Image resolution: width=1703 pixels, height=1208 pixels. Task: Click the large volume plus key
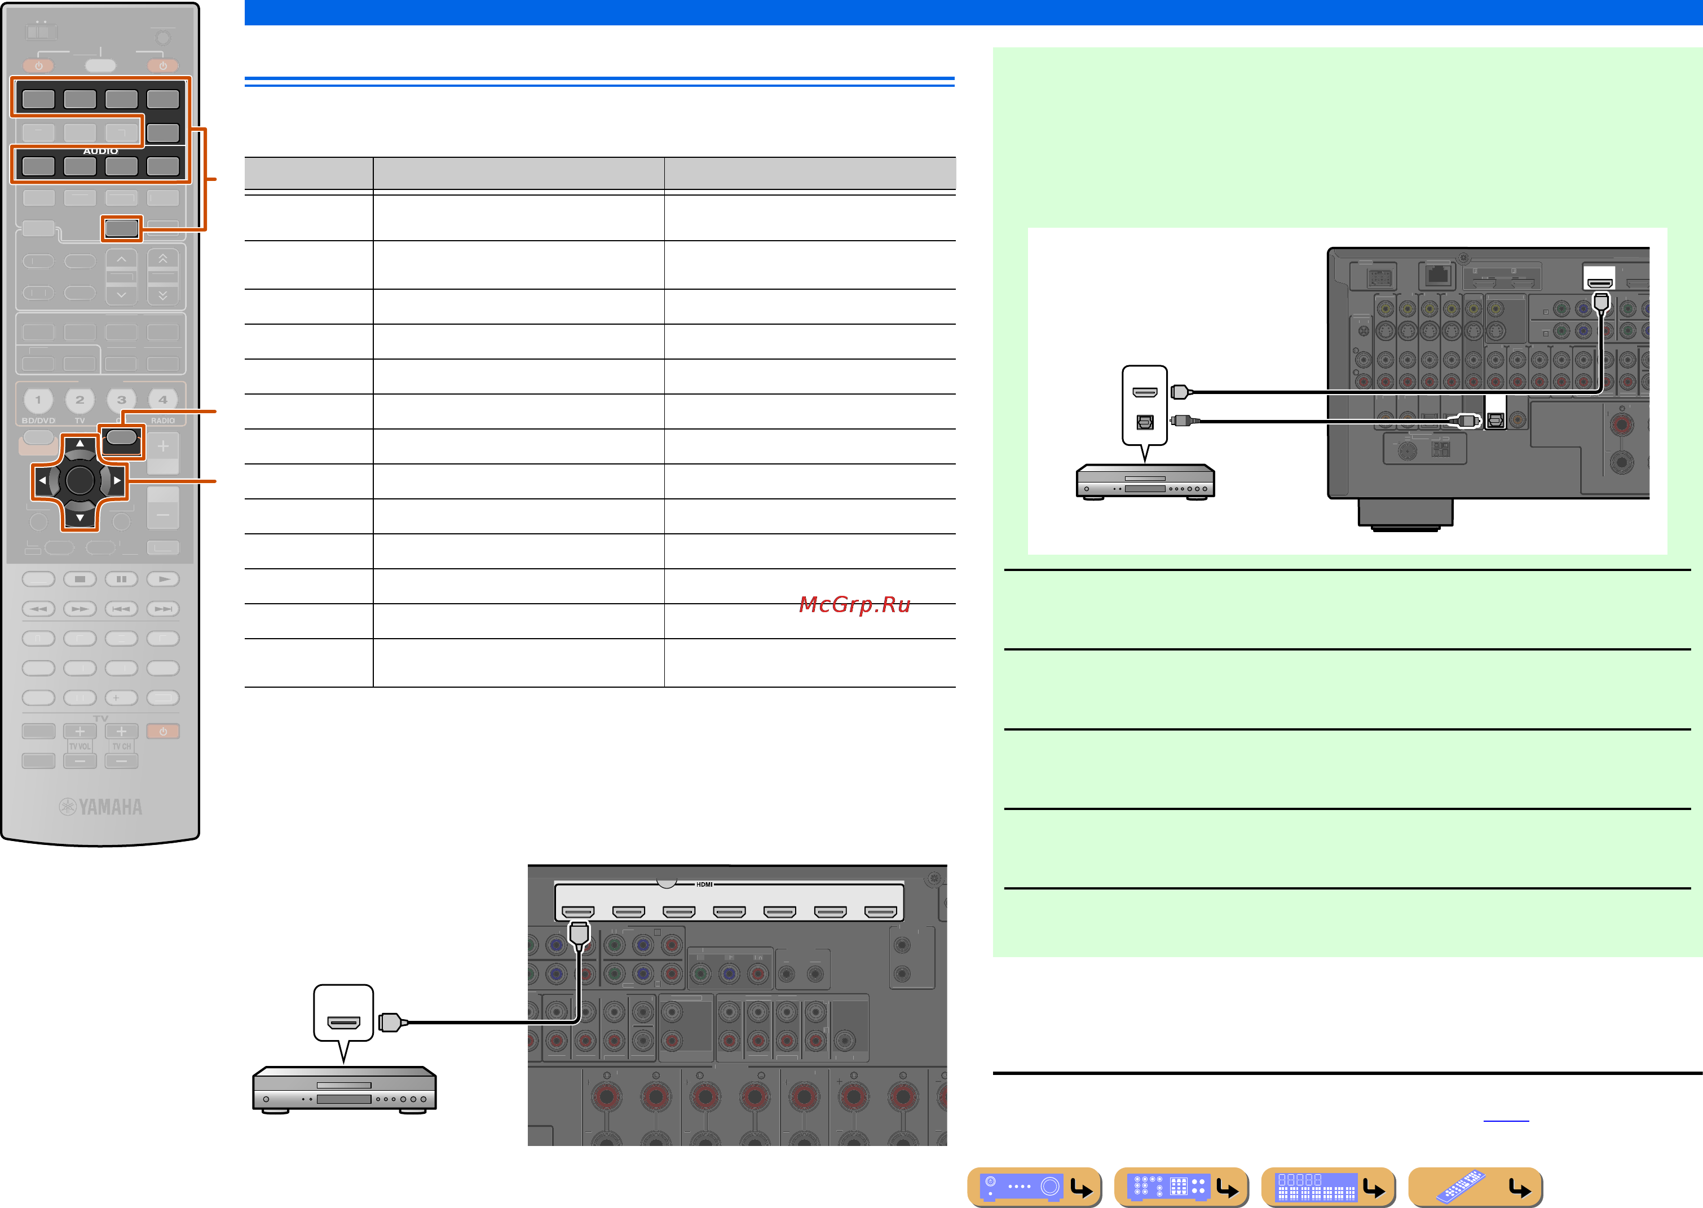[x=163, y=446]
